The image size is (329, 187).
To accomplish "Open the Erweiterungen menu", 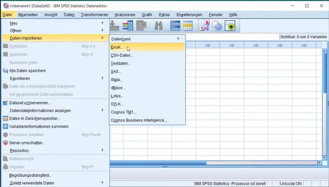I will (x=189, y=15).
